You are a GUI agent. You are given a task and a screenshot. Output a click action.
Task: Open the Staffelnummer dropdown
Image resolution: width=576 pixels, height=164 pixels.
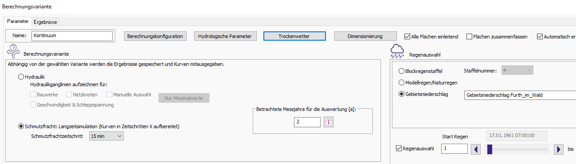[x=517, y=71]
